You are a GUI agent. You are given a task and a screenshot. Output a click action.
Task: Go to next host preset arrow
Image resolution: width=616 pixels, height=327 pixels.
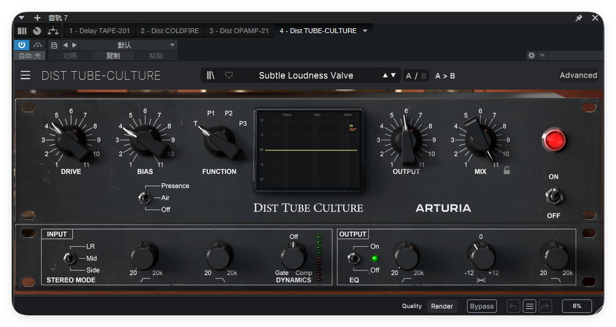point(74,45)
